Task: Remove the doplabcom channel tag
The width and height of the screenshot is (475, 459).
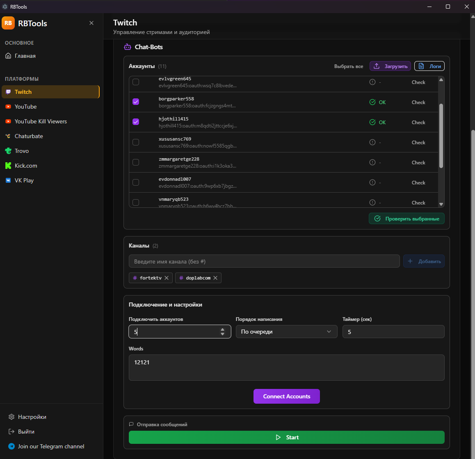Action: (x=215, y=278)
